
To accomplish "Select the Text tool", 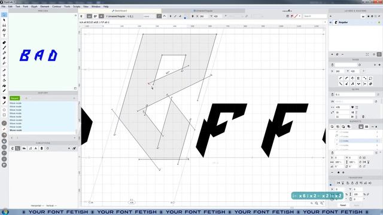I will tap(4, 35).
